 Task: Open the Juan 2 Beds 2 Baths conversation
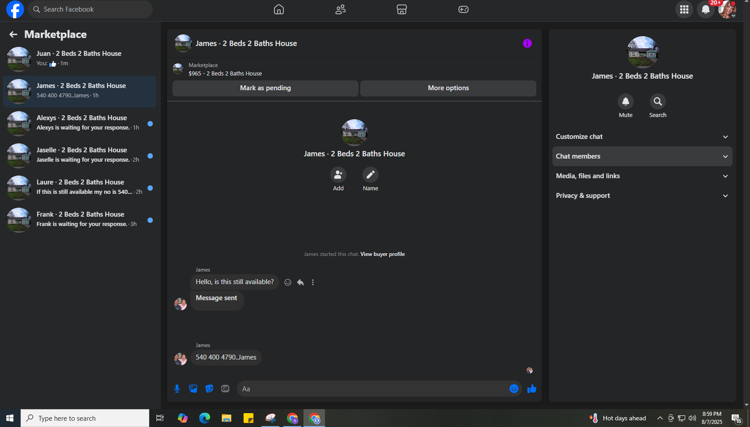80,59
